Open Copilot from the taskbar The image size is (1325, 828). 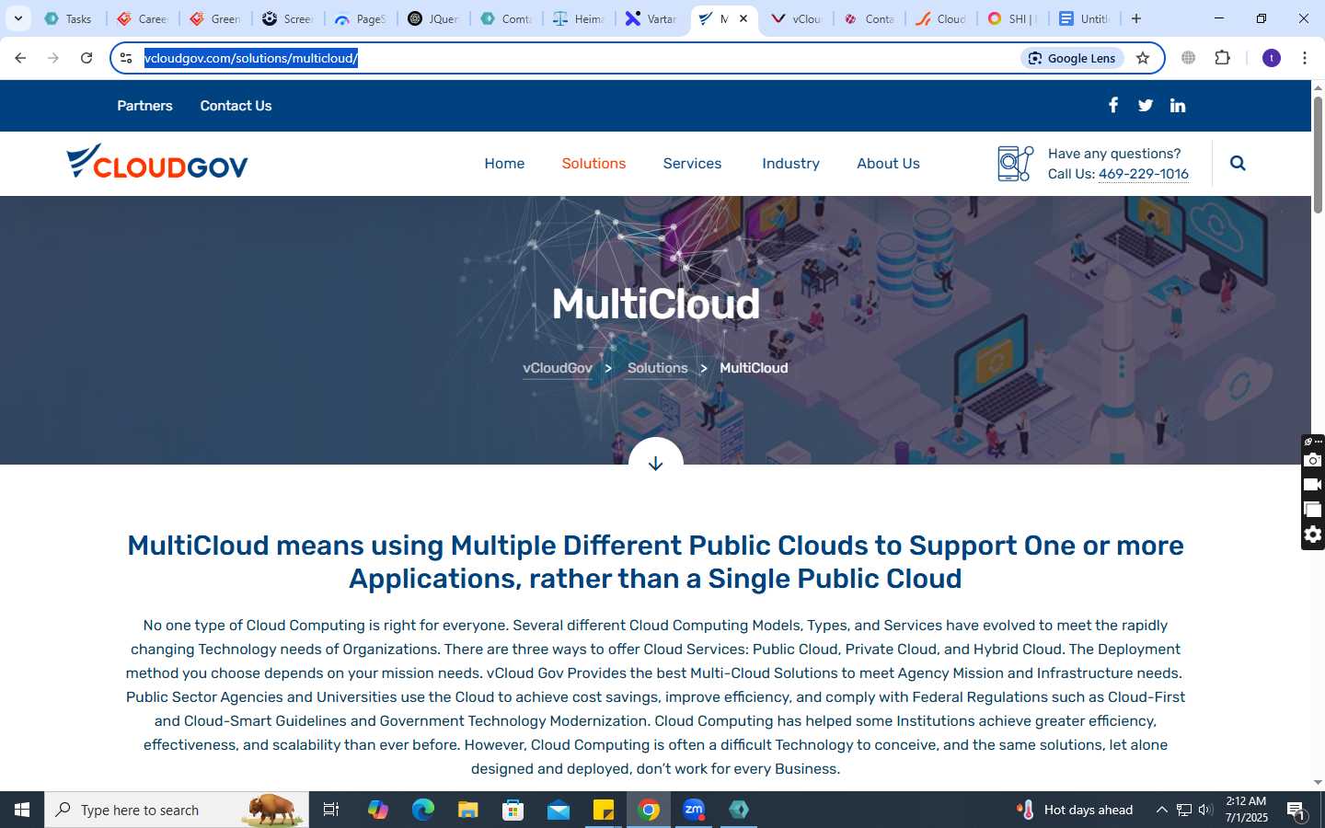point(378,810)
